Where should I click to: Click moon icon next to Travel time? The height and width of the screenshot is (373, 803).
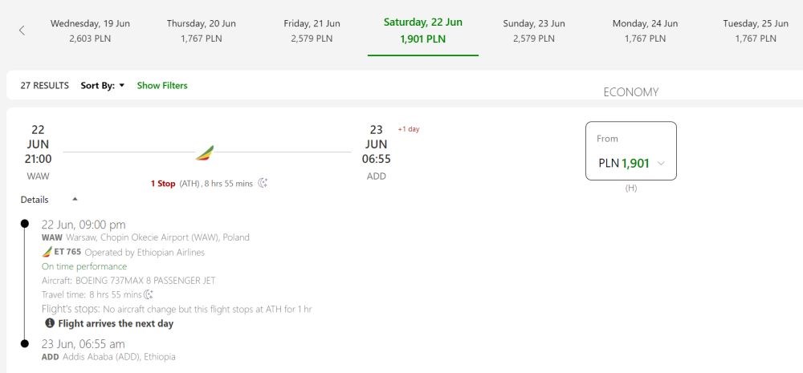coord(149,294)
